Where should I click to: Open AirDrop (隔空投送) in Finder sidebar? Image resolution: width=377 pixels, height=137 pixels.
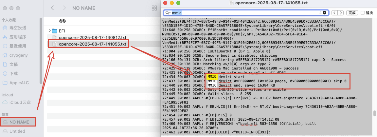pos(15,28)
